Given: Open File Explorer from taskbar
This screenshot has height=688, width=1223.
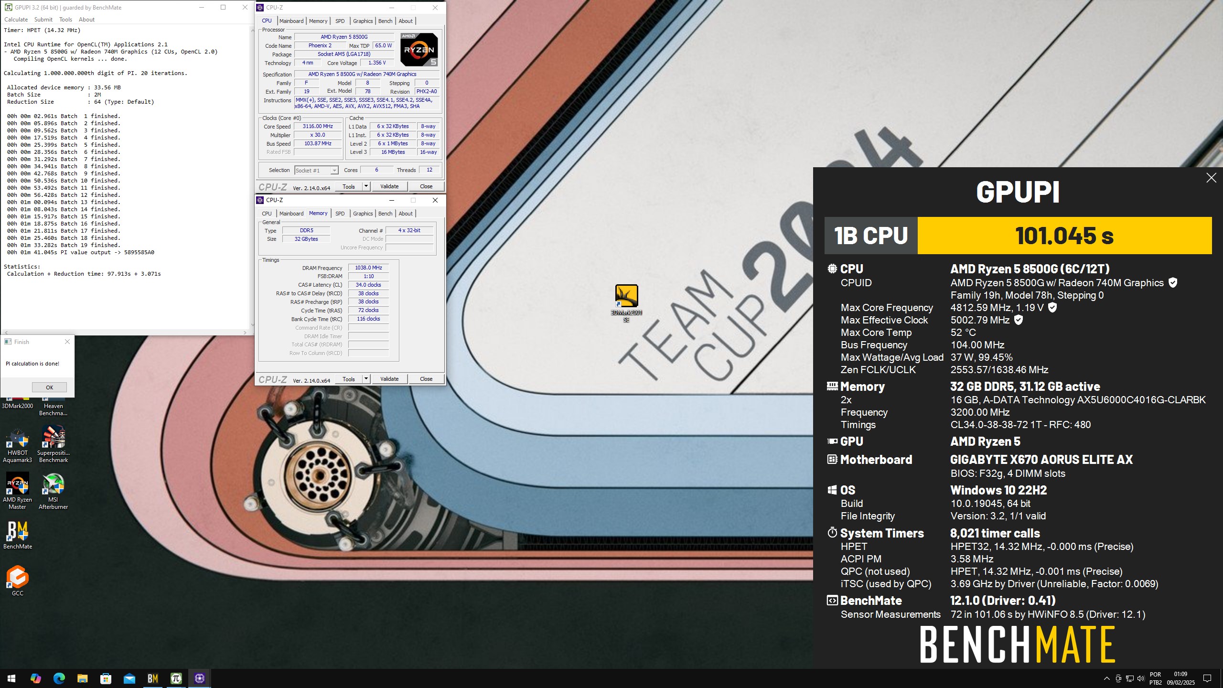Looking at the screenshot, I should (x=82, y=678).
